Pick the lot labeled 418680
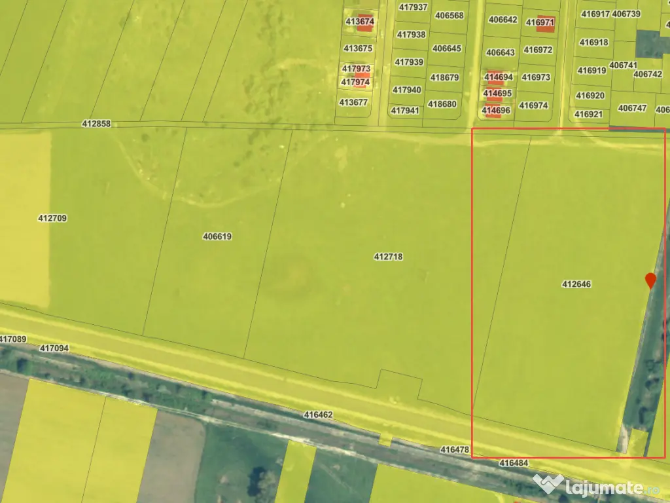The image size is (670, 503). pyautogui.click(x=442, y=104)
